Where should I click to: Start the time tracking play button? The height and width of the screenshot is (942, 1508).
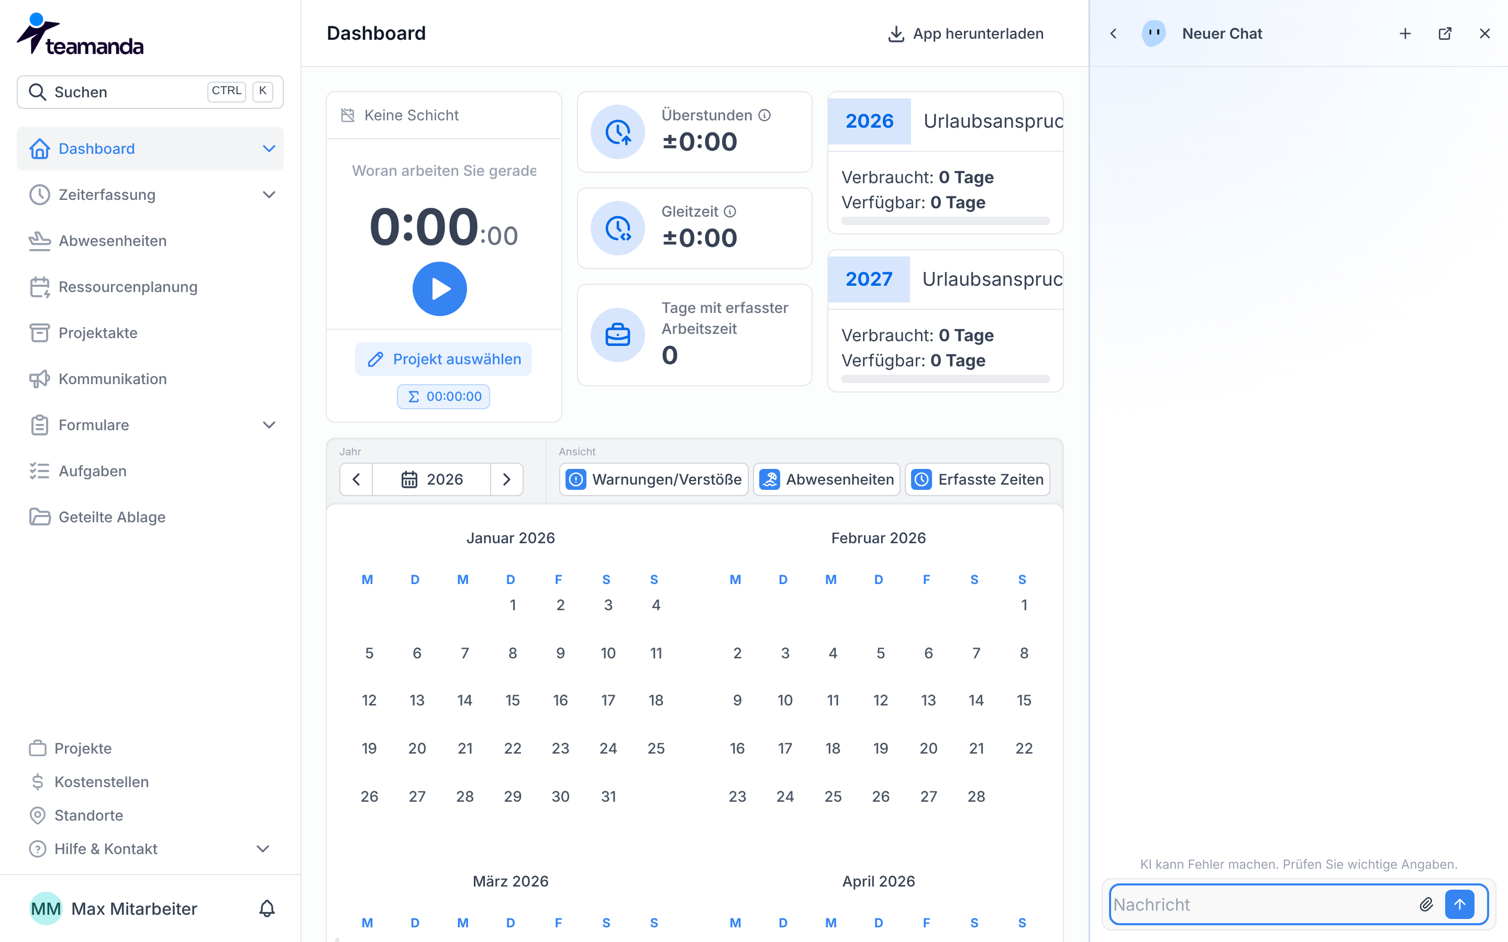[x=439, y=289]
